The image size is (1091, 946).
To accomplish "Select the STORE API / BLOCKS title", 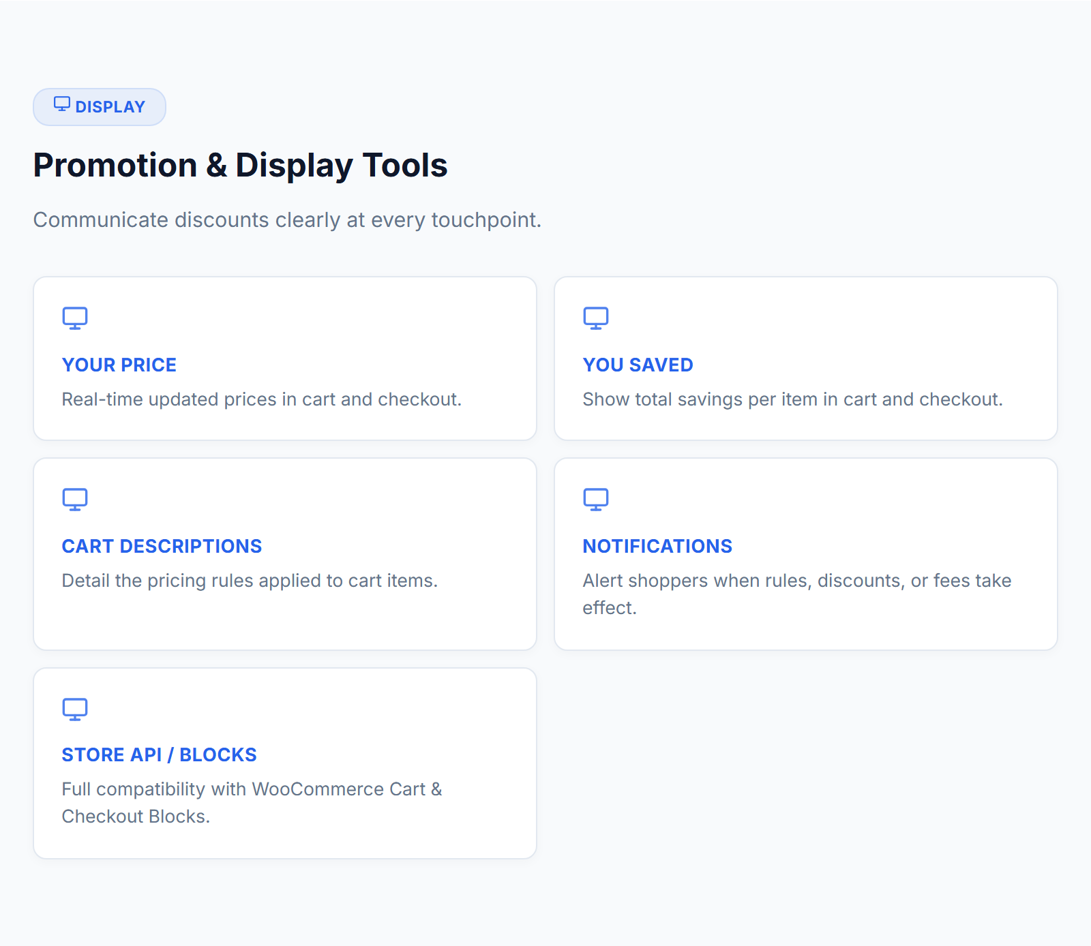I will pos(160,755).
